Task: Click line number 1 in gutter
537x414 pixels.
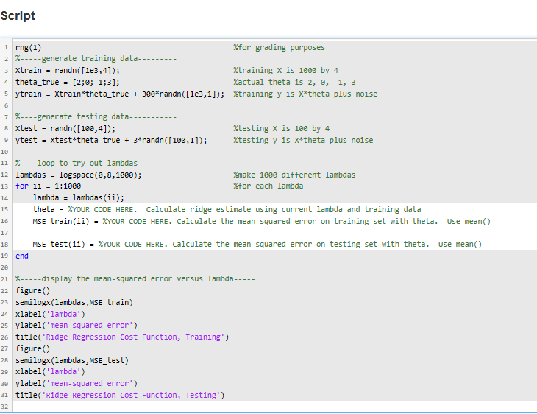Action: [x=6, y=47]
